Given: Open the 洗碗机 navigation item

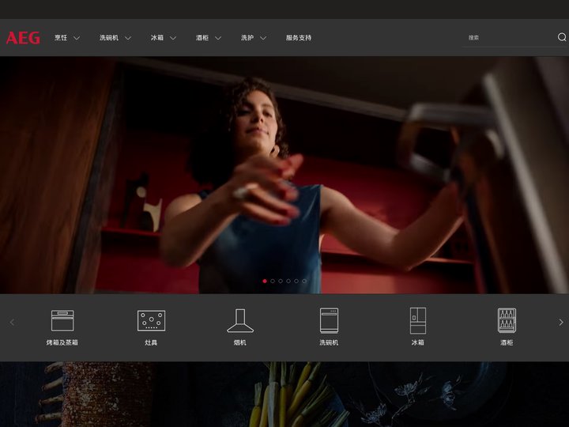Looking at the screenshot, I should (109, 38).
